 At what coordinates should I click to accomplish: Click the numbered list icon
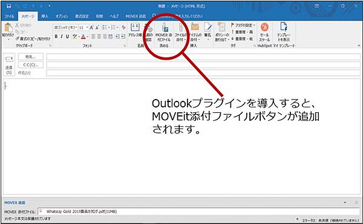point(113,28)
